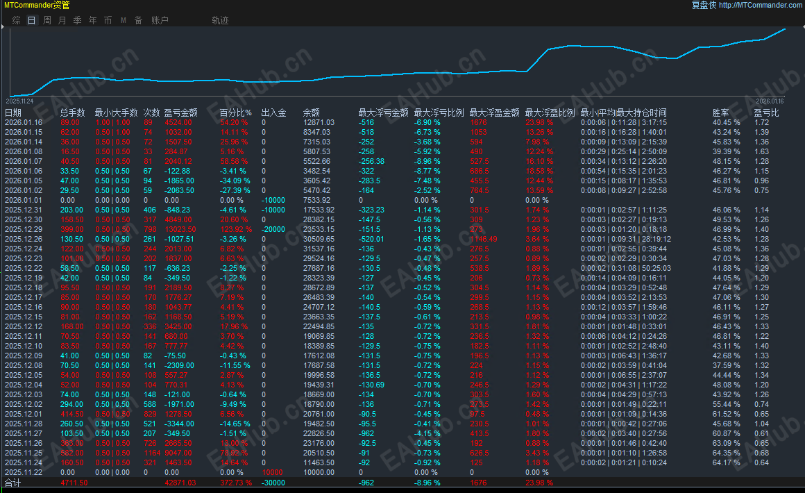Click the 123.92 % percentage cell
805x493 pixels.
point(236,229)
